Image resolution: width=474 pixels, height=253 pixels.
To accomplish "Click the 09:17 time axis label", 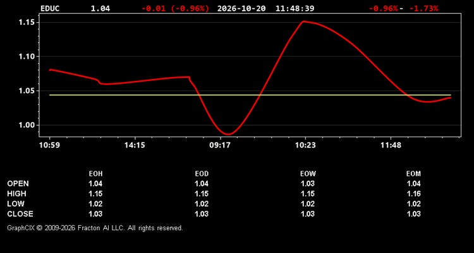I will coord(220,145).
